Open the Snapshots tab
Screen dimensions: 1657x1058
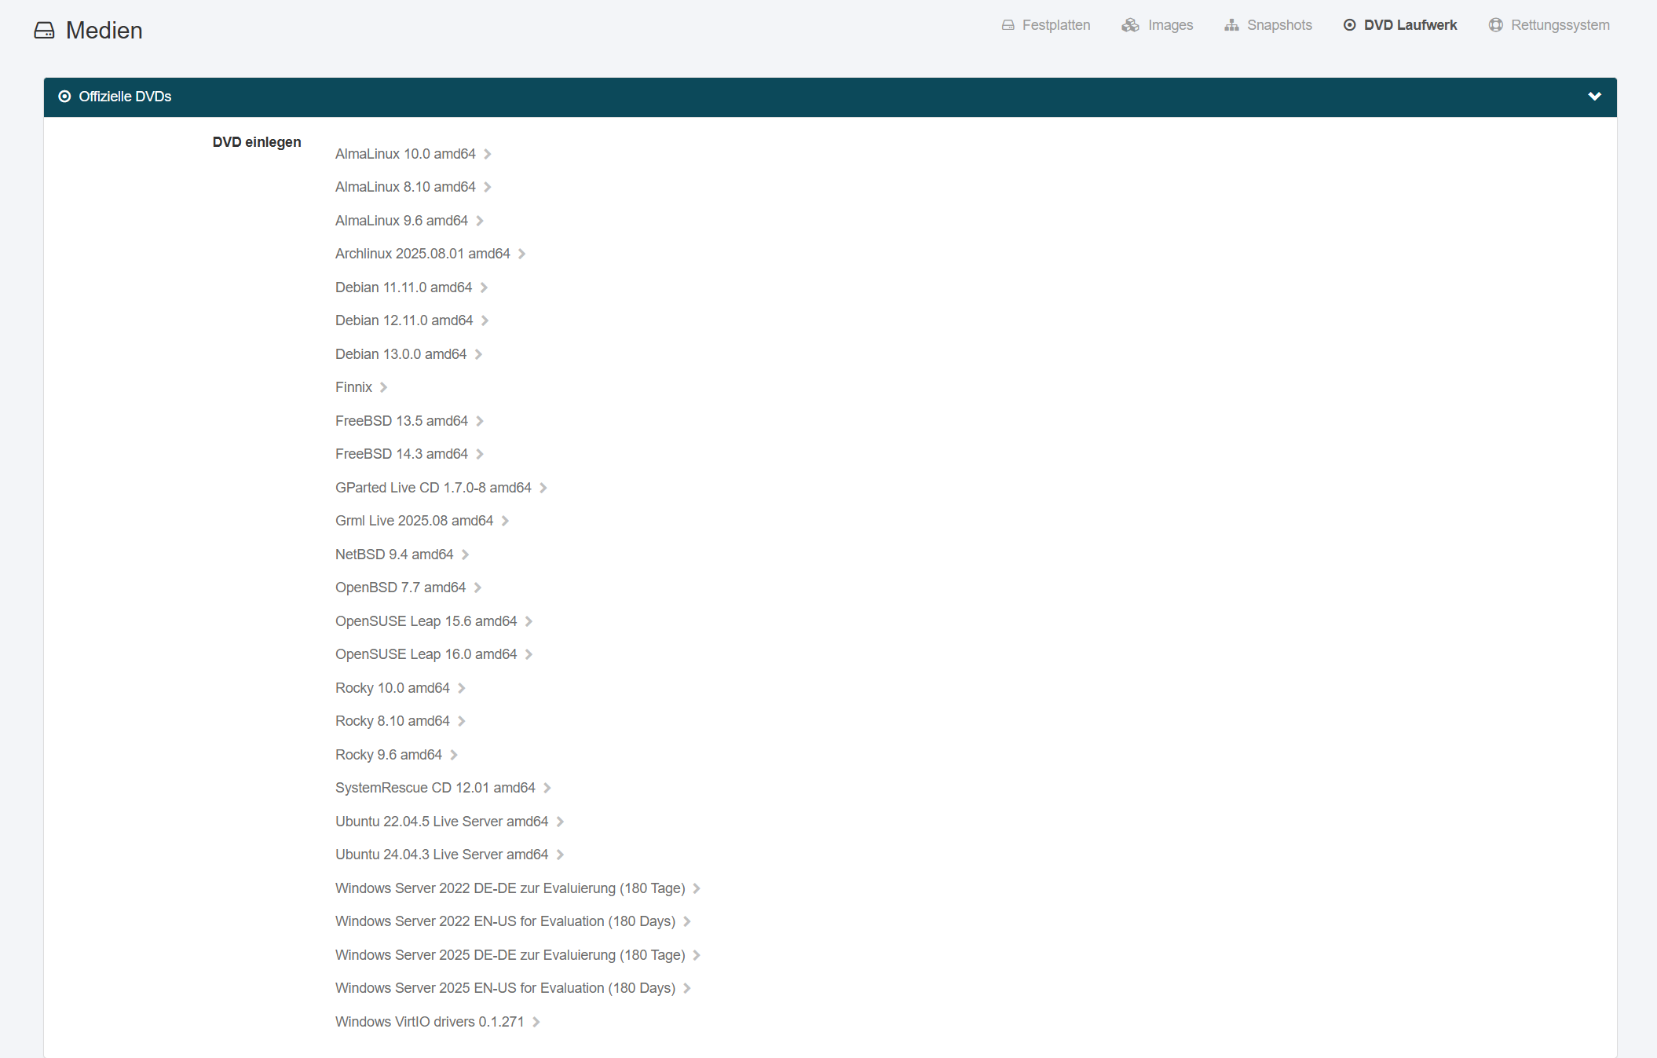point(1268,25)
